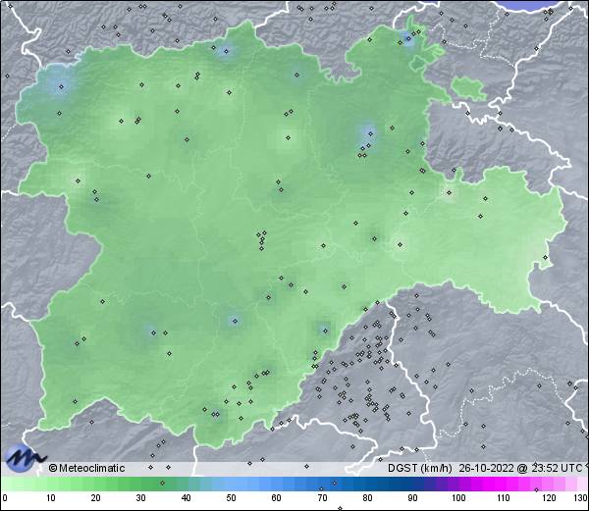
Task: Click scale label 50
Action: tap(232, 498)
